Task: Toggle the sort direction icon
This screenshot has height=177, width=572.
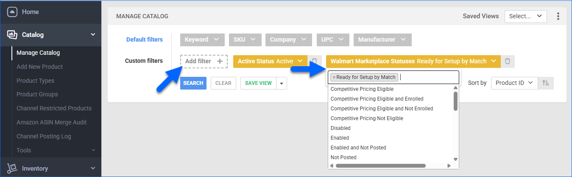Action: [546, 83]
